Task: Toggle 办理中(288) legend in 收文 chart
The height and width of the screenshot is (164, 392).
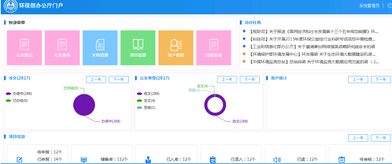Action: 19,94
